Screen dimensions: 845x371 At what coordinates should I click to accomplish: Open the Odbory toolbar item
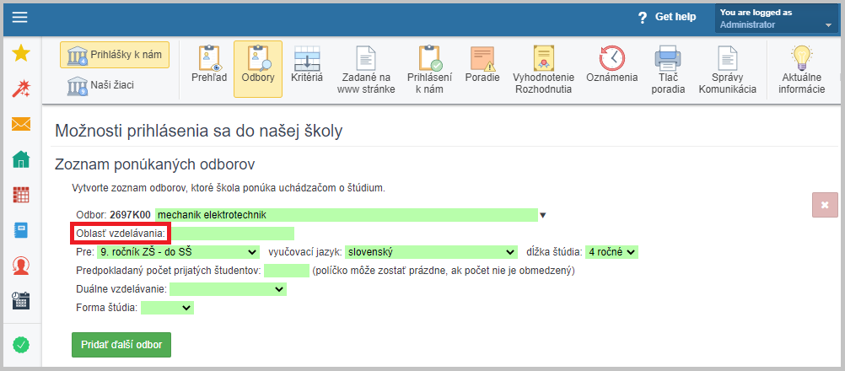257,69
